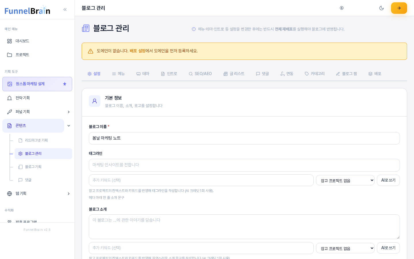Collapse the sidebar with the double-chevron icon

click(65, 9)
